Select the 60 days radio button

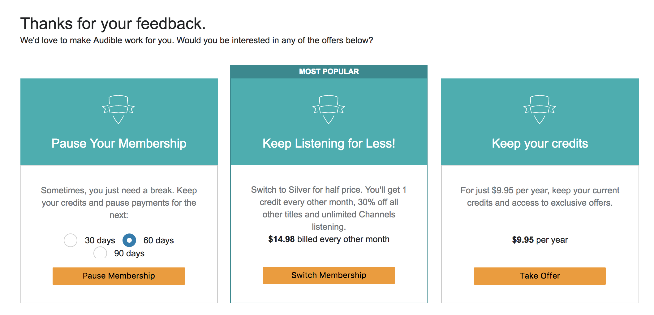pyautogui.click(x=129, y=240)
